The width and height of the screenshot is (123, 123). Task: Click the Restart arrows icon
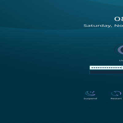pyautogui.click(x=116, y=93)
